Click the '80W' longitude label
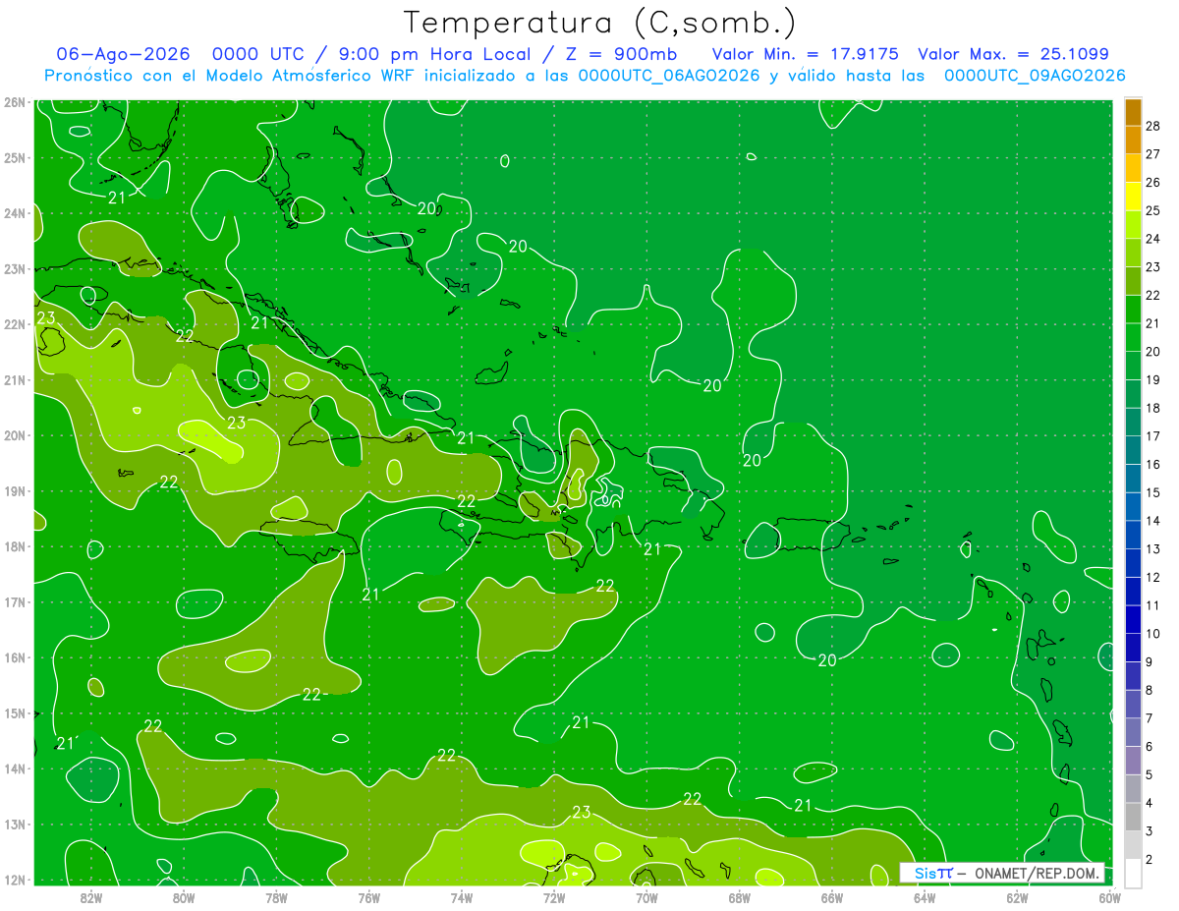The height and width of the screenshot is (911, 1179). pyautogui.click(x=184, y=897)
